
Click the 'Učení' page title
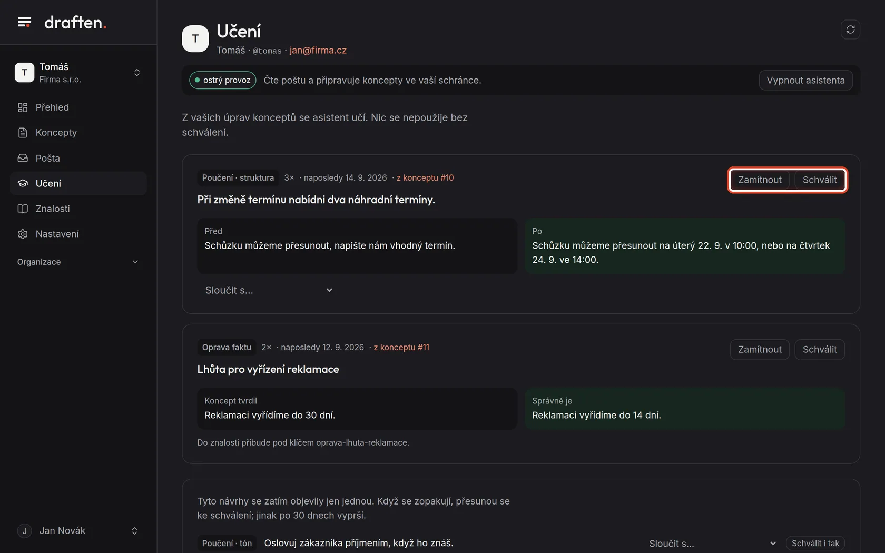coord(239,31)
